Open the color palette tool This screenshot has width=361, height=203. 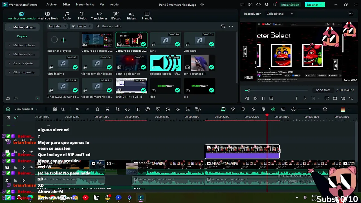coord(148,109)
